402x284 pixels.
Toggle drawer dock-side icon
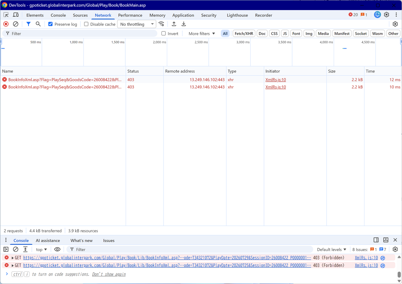376,240
